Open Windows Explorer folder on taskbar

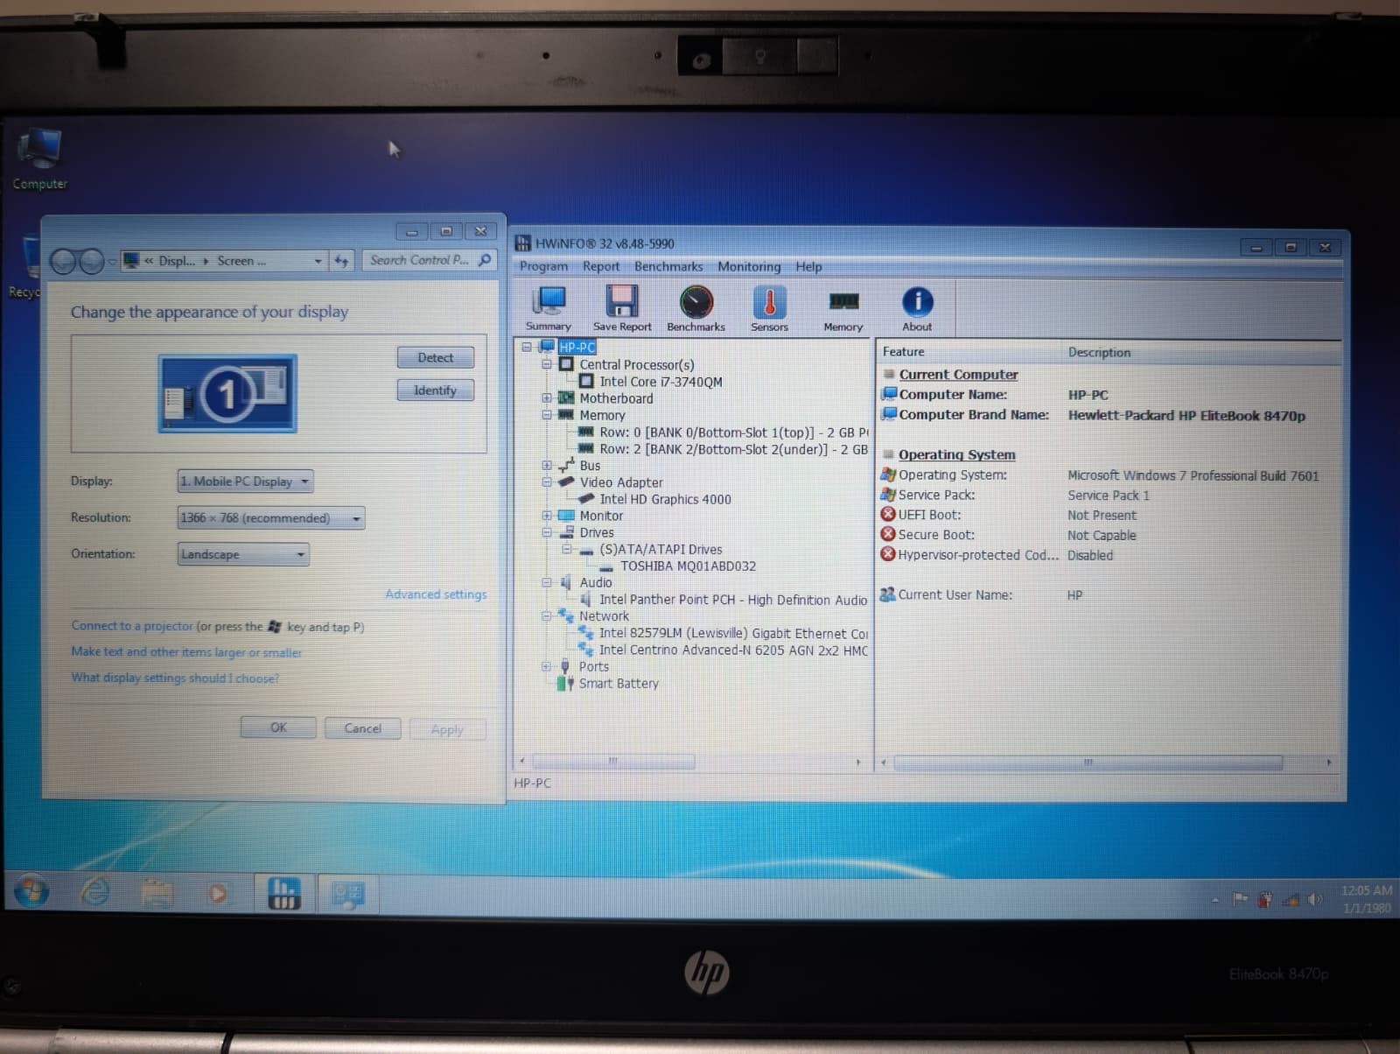click(x=157, y=894)
